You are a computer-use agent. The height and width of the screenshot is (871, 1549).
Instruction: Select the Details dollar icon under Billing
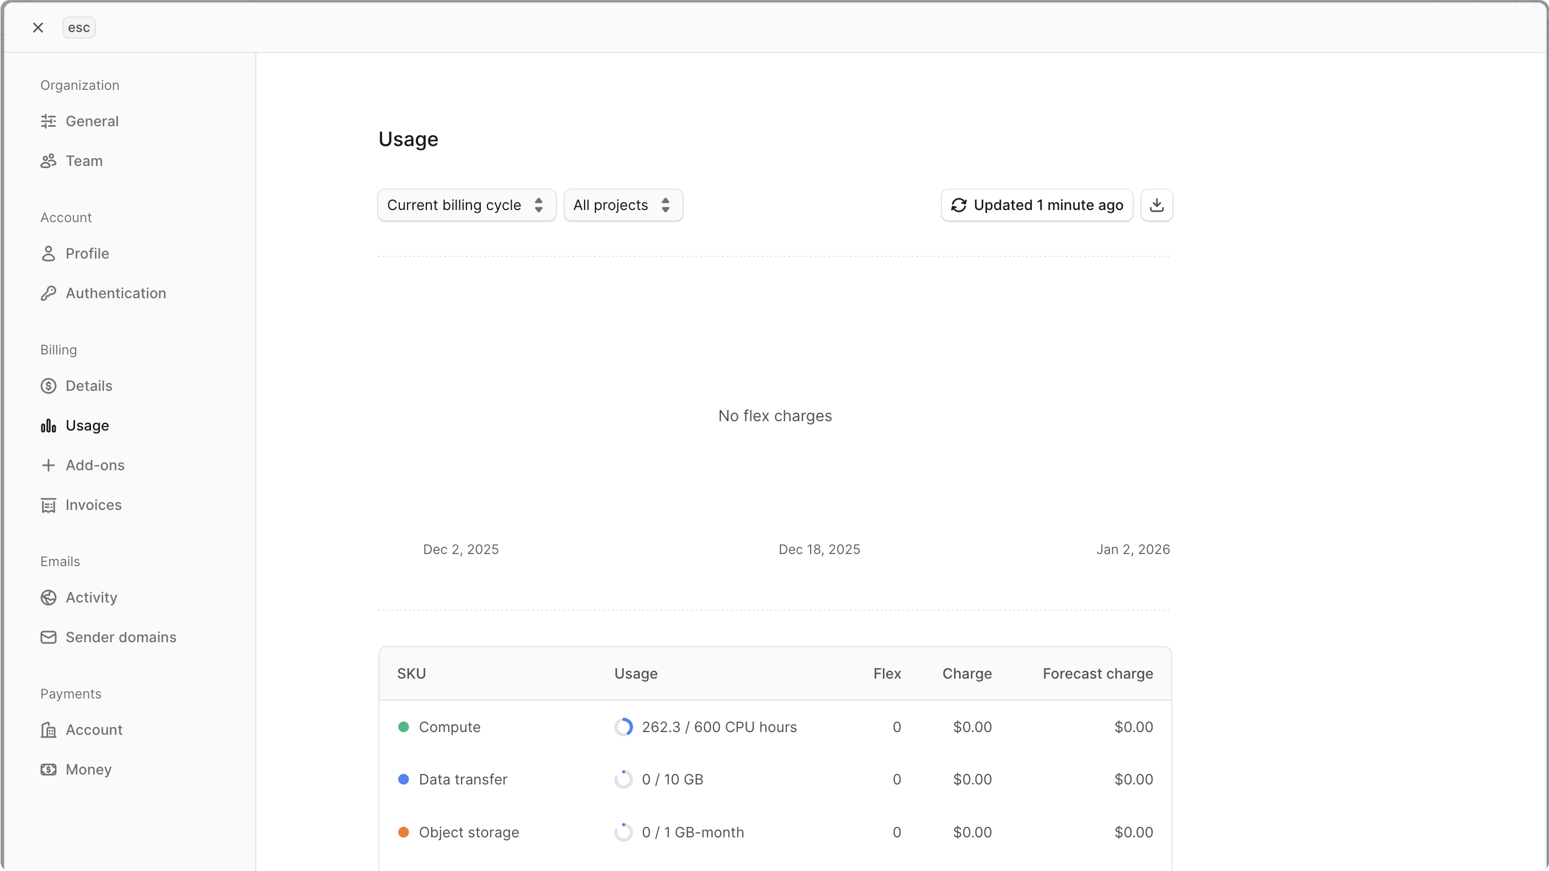pyautogui.click(x=49, y=385)
